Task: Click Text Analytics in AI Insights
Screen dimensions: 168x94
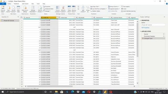Action: tap(125, 7)
